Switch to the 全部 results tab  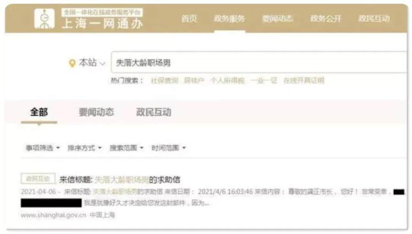click(x=39, y=112)
